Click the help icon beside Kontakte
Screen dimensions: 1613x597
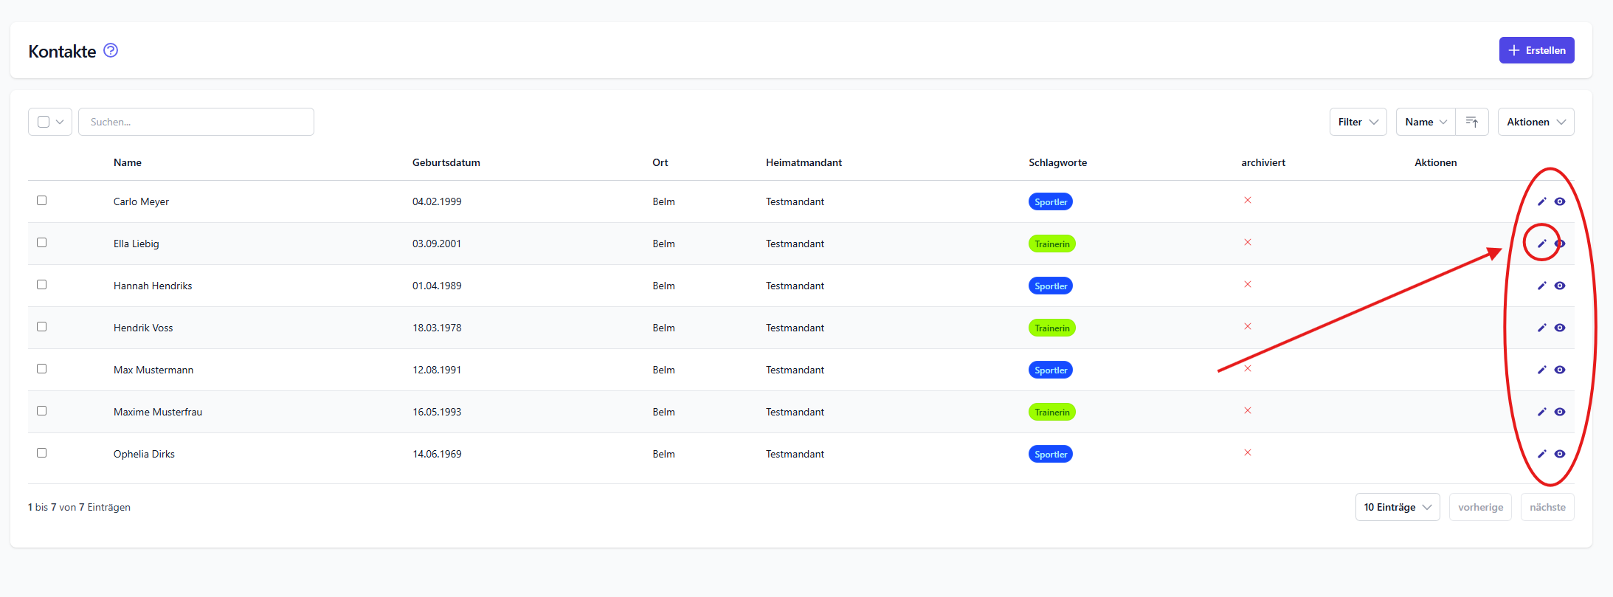111,50
